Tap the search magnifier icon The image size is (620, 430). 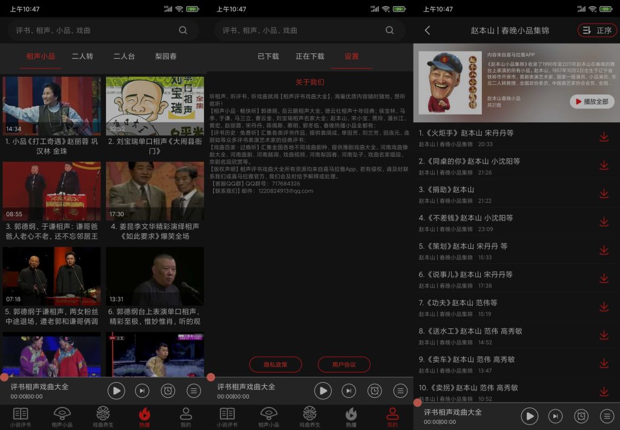point(183,30)
